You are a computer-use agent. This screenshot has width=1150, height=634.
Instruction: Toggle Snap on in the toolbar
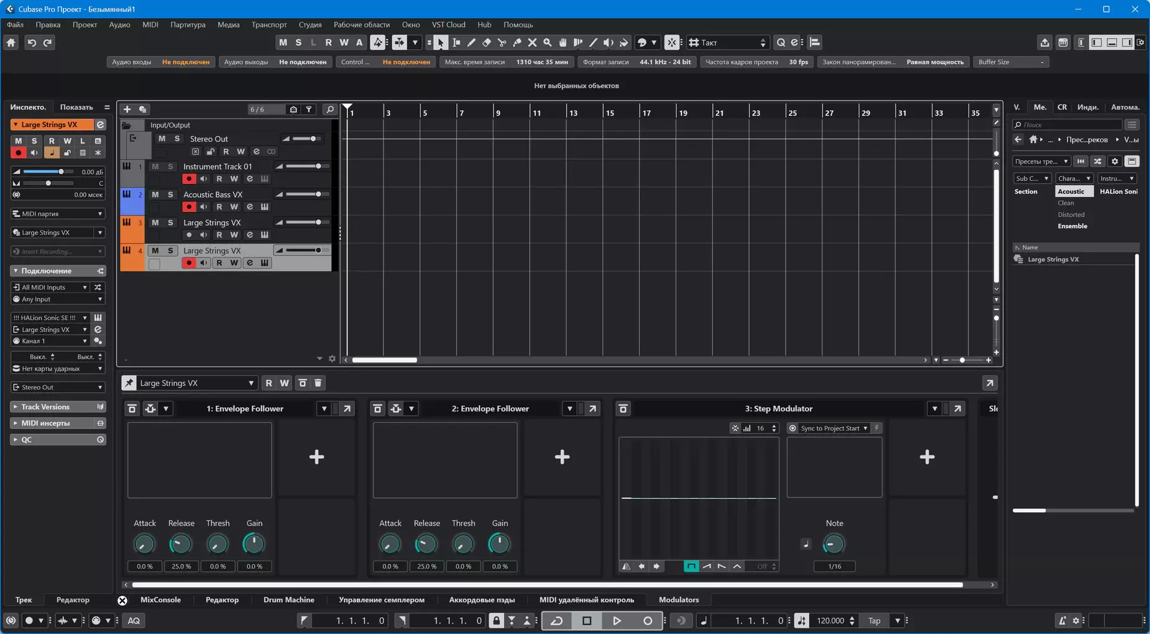click(x=672, y=42)
